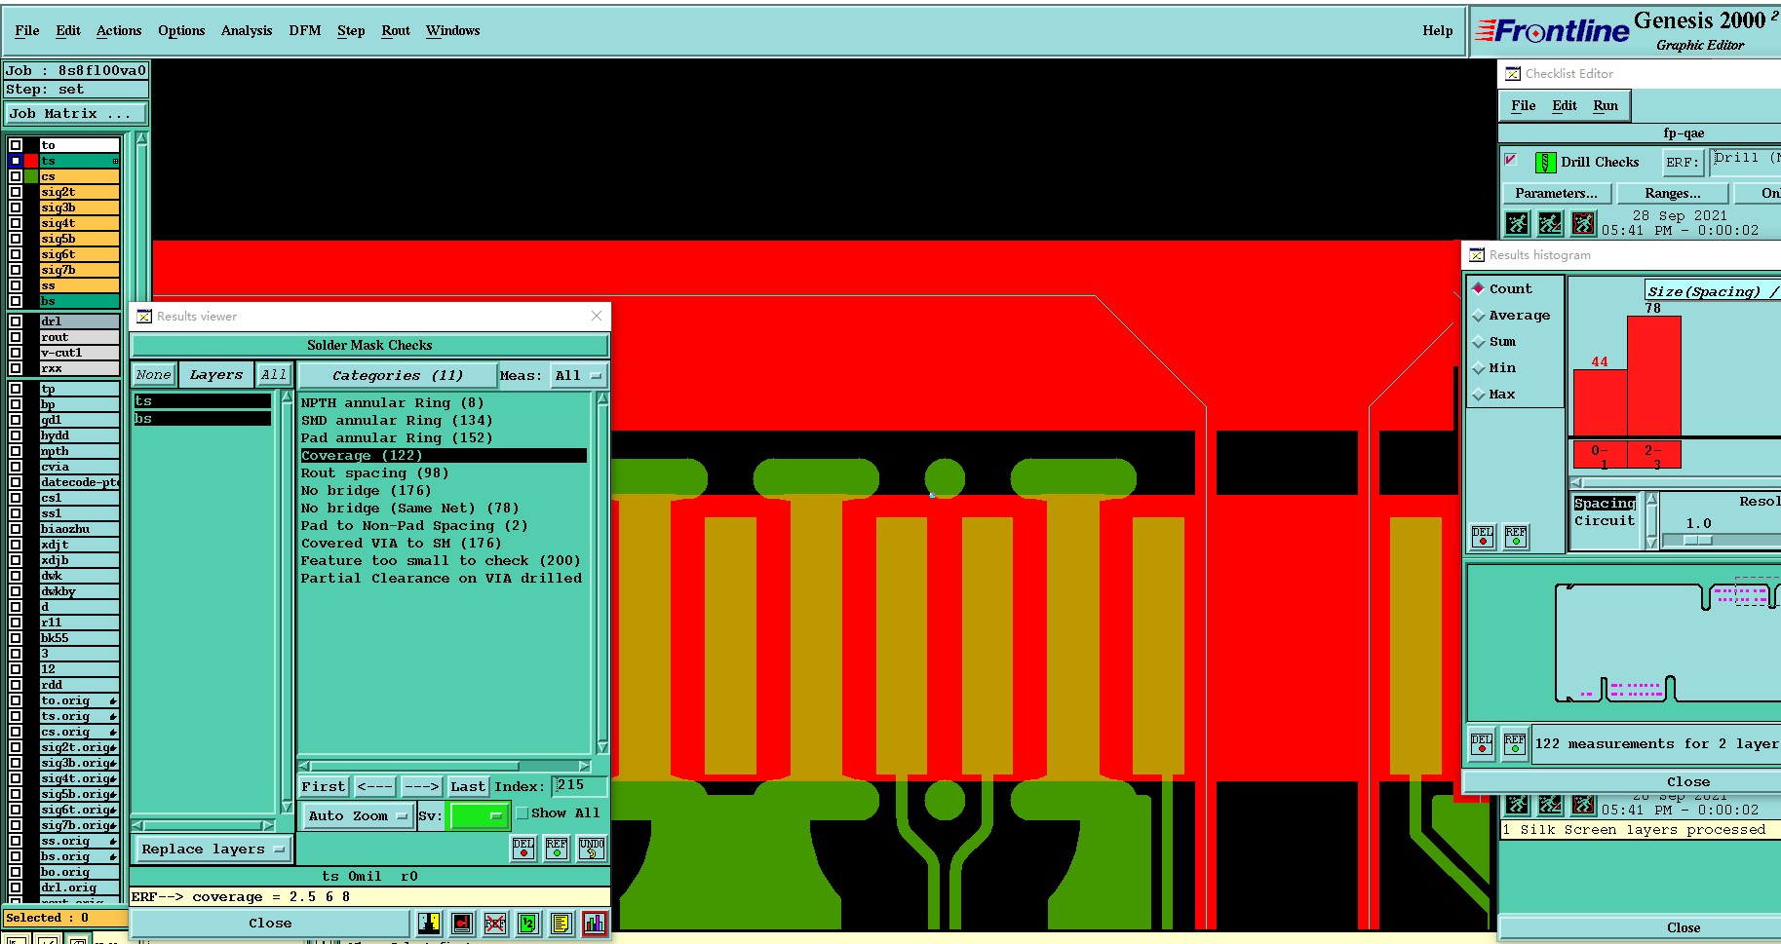Open the green Sv severity dropdown
Image resolution: width=1781 pixels, height=944 pixels.
click(478, 816)
